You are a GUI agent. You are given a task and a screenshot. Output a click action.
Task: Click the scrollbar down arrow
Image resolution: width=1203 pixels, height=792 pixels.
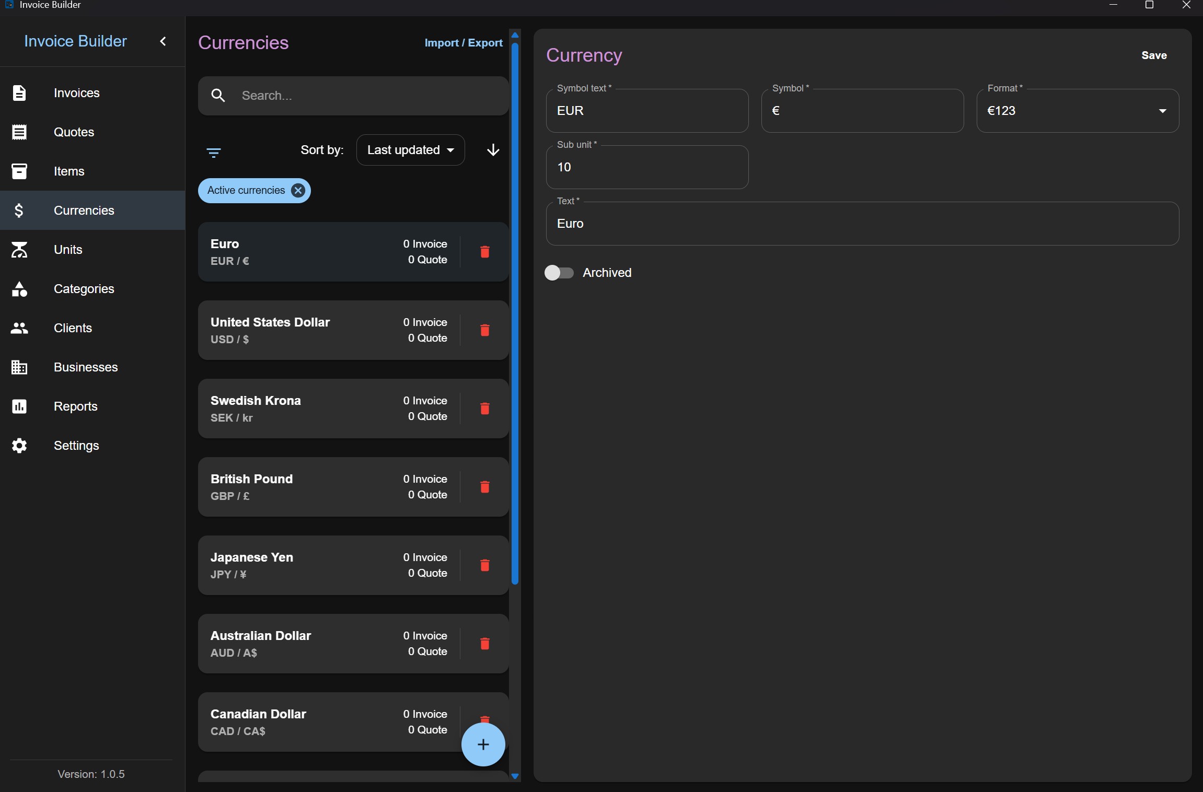(515, 776)
